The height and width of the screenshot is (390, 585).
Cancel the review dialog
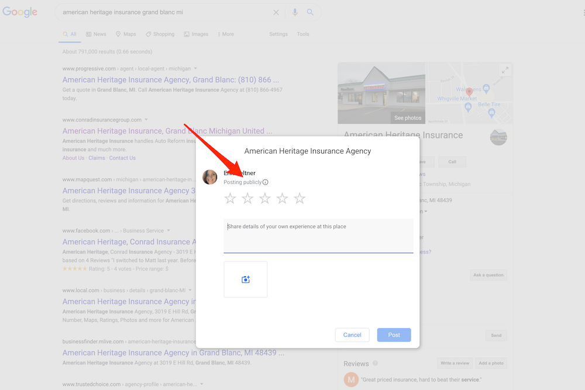pyautogui.click(x=352, y=335)
